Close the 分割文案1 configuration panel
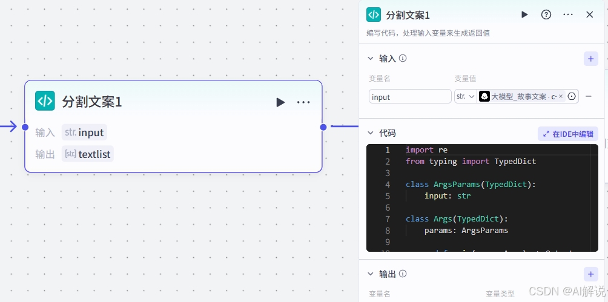The image size is (608, 302). [x=590, y=15]
